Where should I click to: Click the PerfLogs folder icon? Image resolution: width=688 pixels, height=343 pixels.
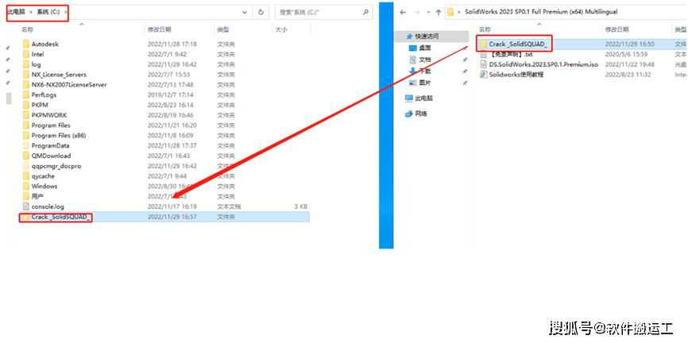tap(26, 94)
